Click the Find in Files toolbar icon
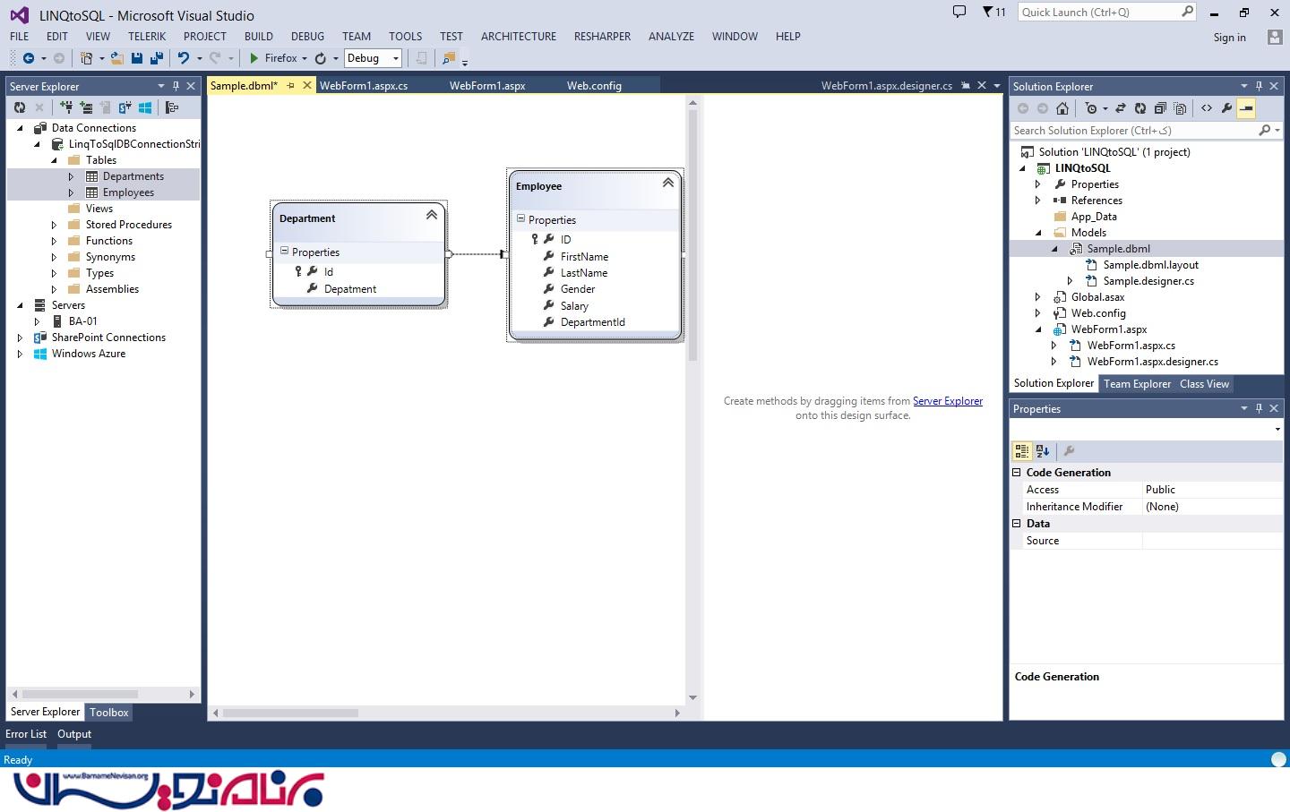 [x=449, y=58]
